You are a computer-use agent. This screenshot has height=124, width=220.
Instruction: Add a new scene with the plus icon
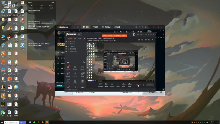coord(85,38)
